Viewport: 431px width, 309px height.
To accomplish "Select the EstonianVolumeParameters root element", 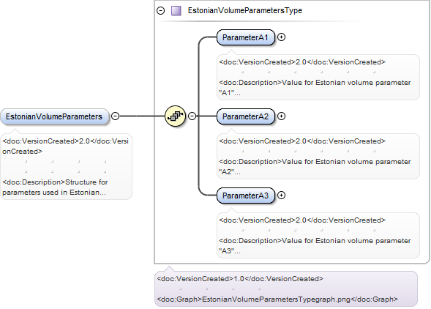I will coord(54,116).
